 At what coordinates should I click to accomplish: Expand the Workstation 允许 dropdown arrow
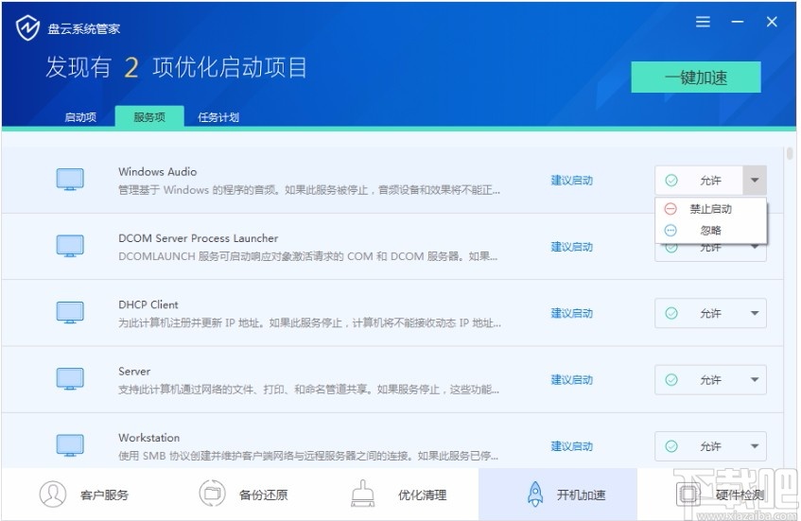(755, 446)
